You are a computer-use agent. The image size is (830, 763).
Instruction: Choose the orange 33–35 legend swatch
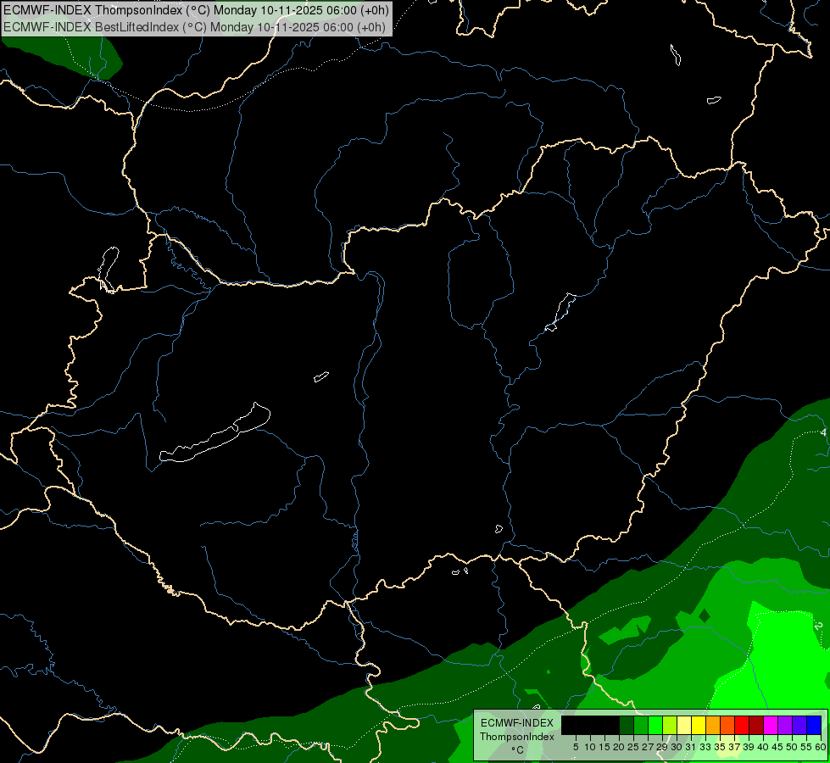click(x=713, y=725)
